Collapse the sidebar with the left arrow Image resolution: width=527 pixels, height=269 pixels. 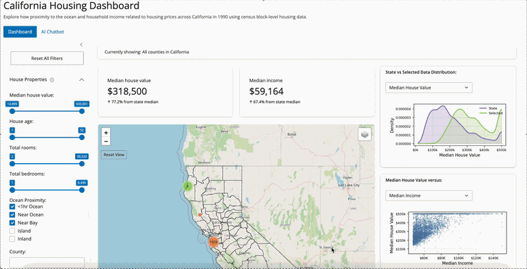click(81, 45)
